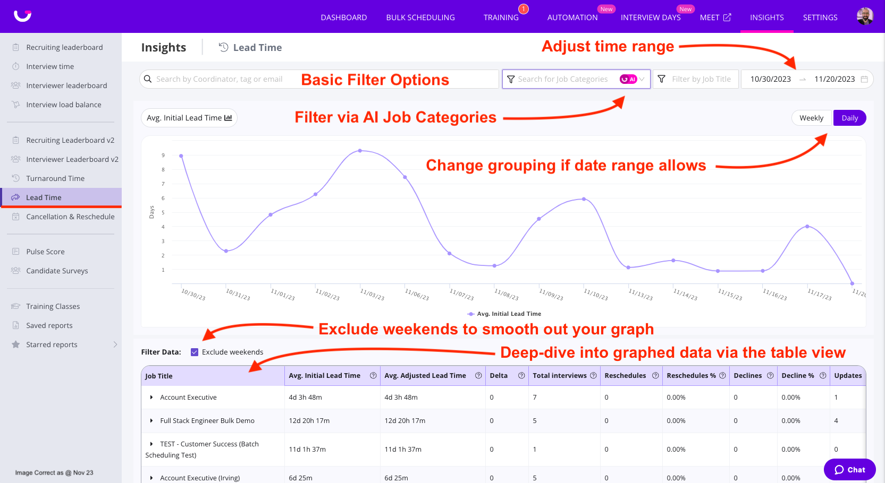Open Candidate Surveys via its sidebar icon
This screenshot has width=885, height=483.
click(x=15, y=271)
